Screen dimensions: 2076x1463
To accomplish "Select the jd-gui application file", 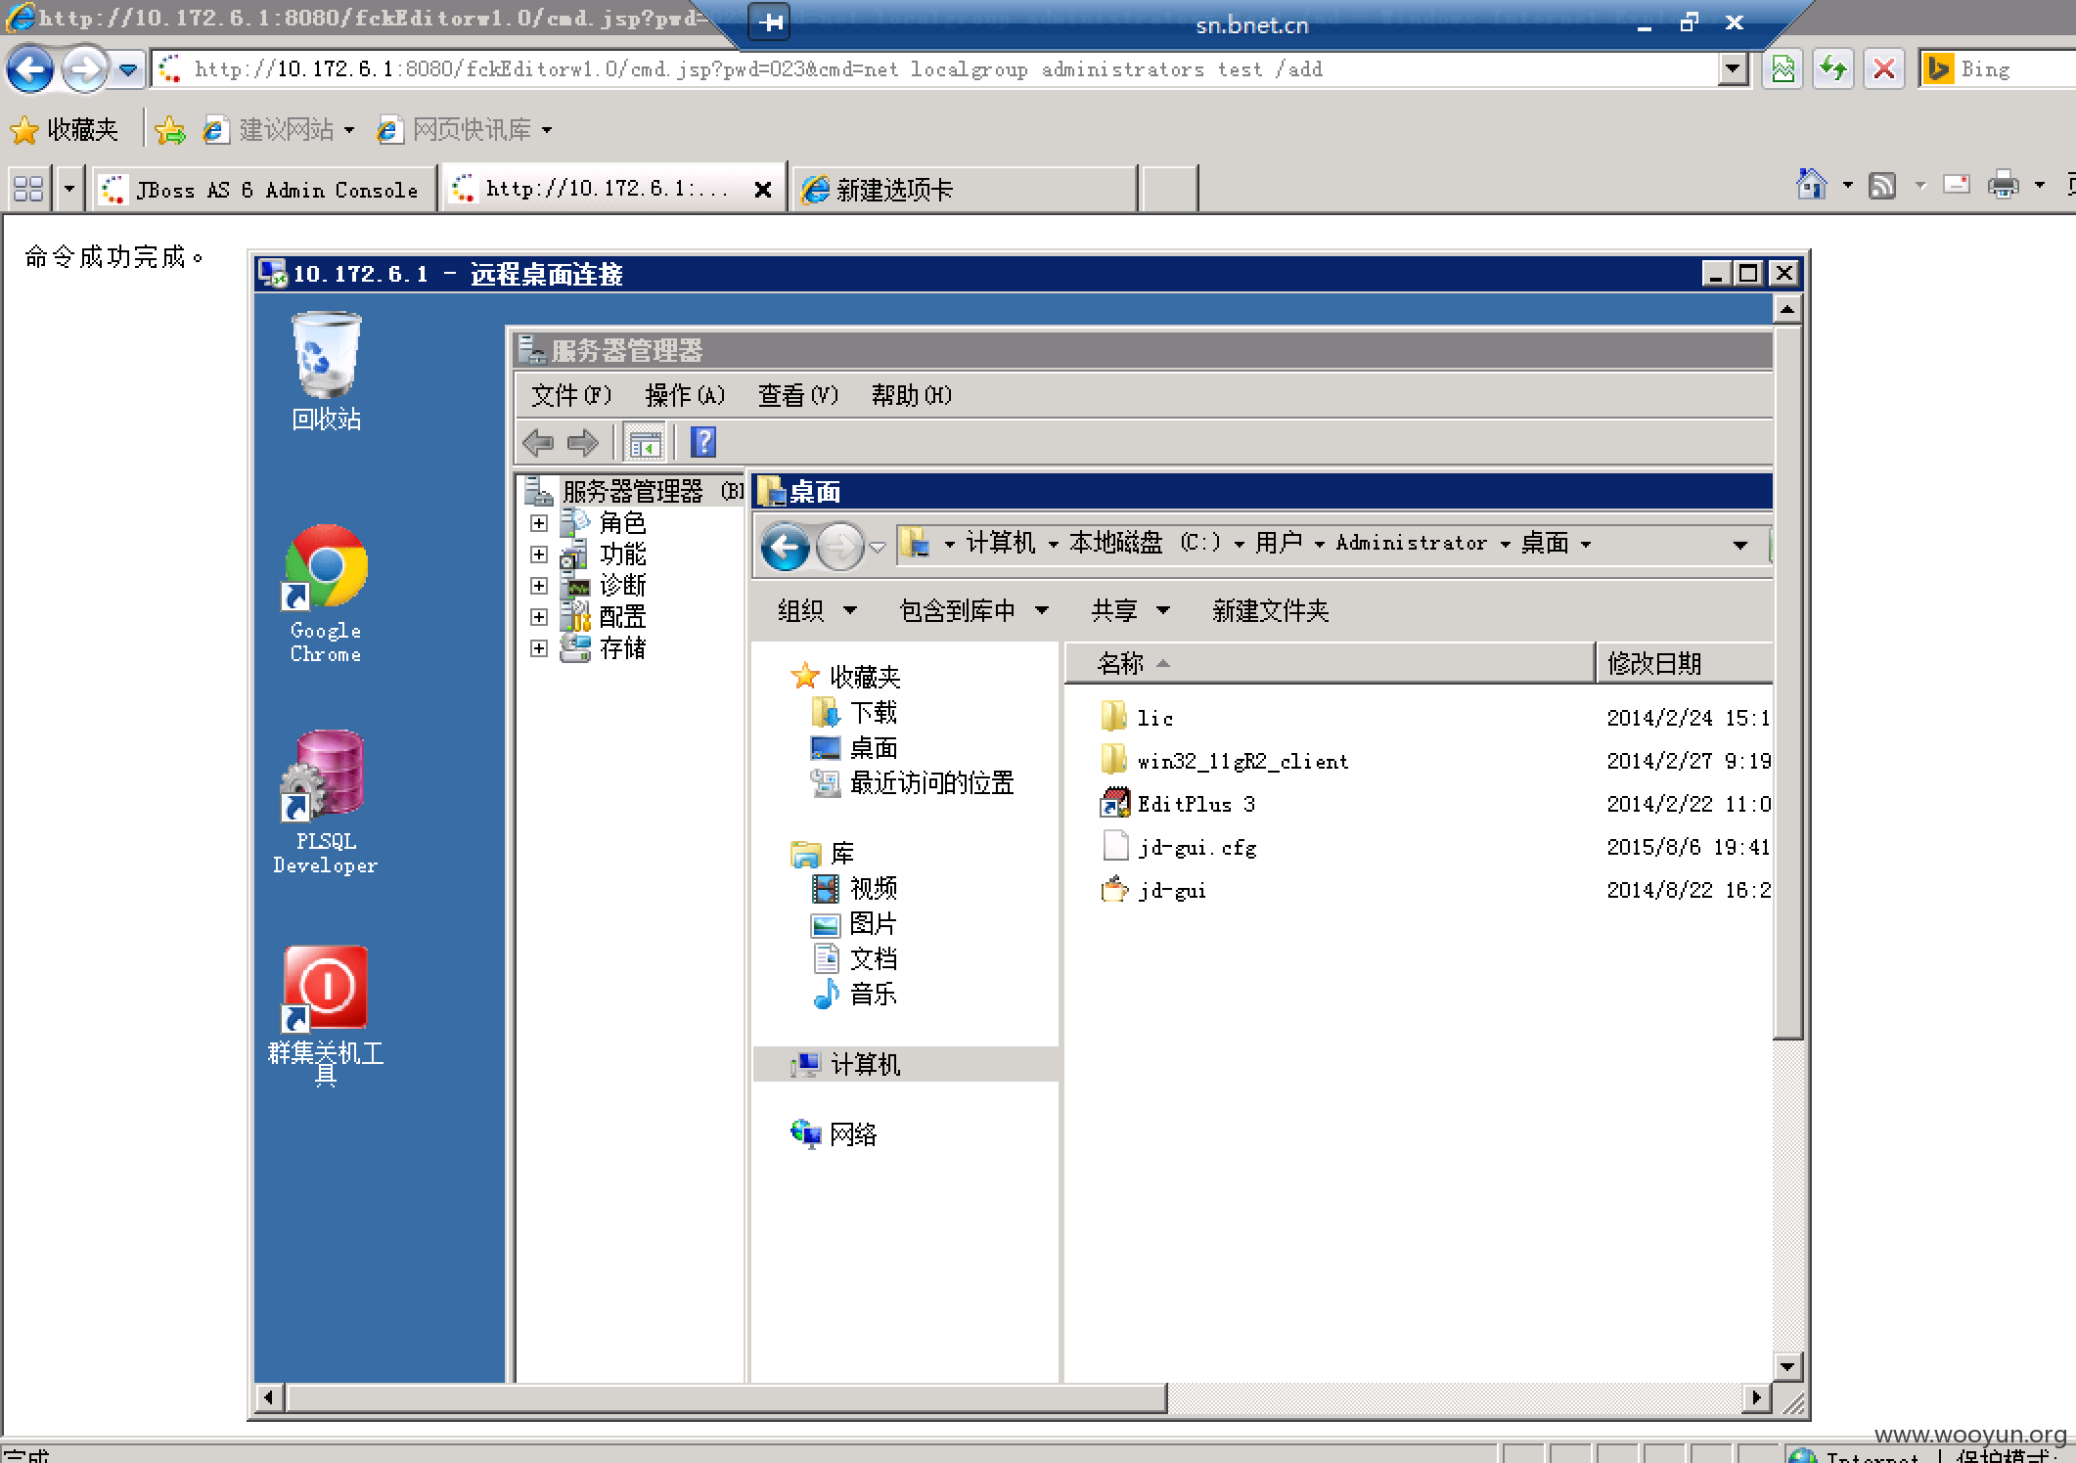I will pos(1153,890).
